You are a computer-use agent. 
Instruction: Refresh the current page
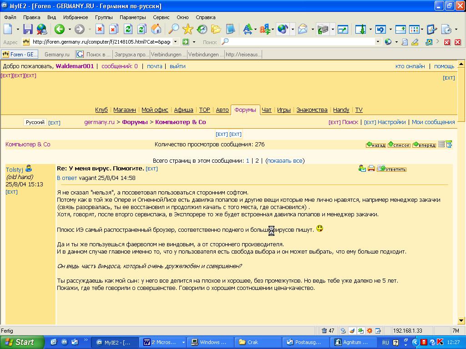click(128, 29)
